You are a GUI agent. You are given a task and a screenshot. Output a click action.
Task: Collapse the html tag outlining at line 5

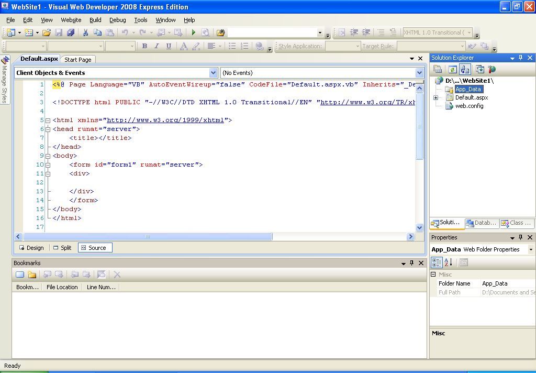coord(48,120)
